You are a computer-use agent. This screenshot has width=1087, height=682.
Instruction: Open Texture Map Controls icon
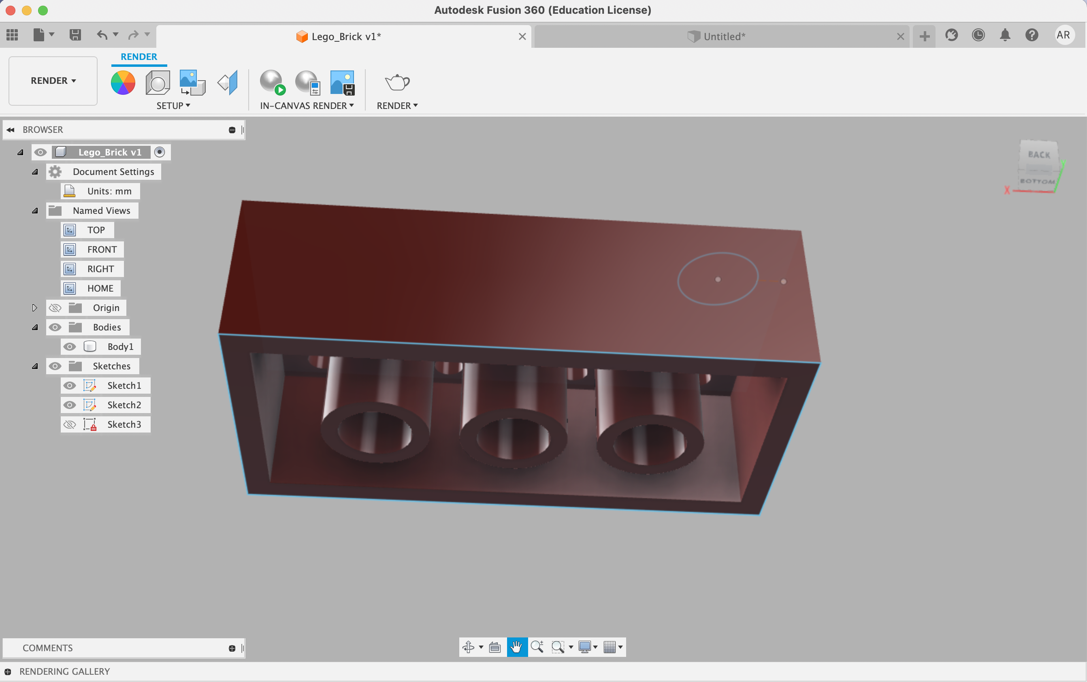pos(227,83)
